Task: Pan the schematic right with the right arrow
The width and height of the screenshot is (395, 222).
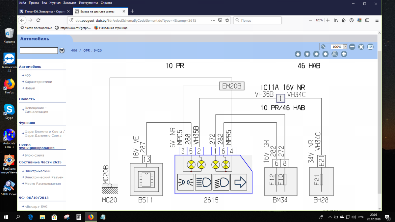Action: [x=326, y=54]
